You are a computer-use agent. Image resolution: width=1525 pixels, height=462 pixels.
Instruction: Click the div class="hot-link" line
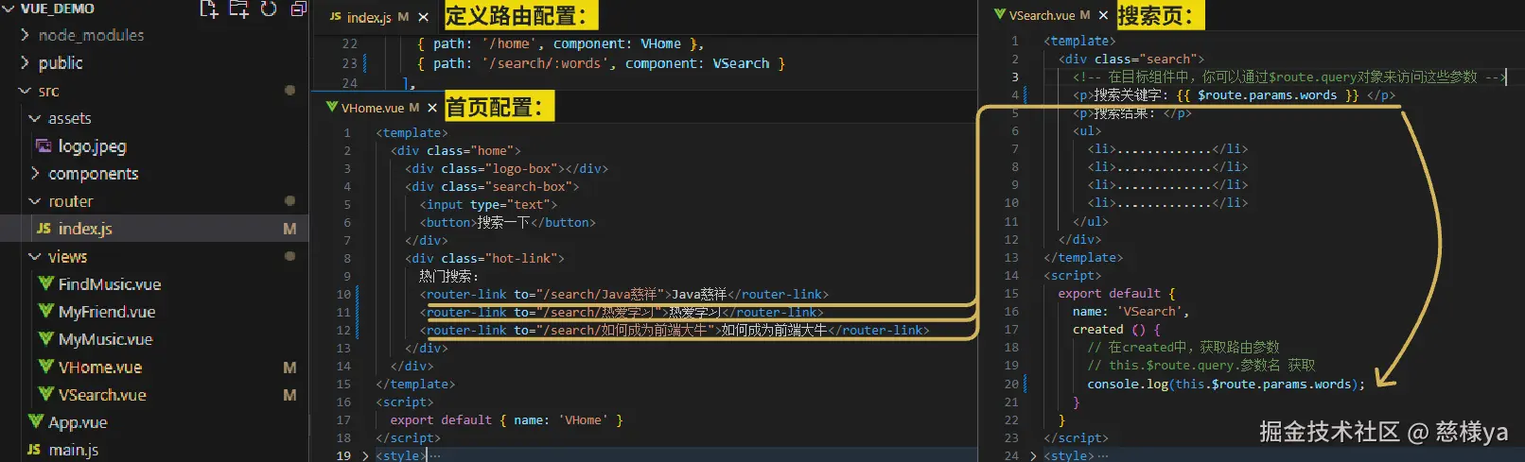(x=484, y=259)
